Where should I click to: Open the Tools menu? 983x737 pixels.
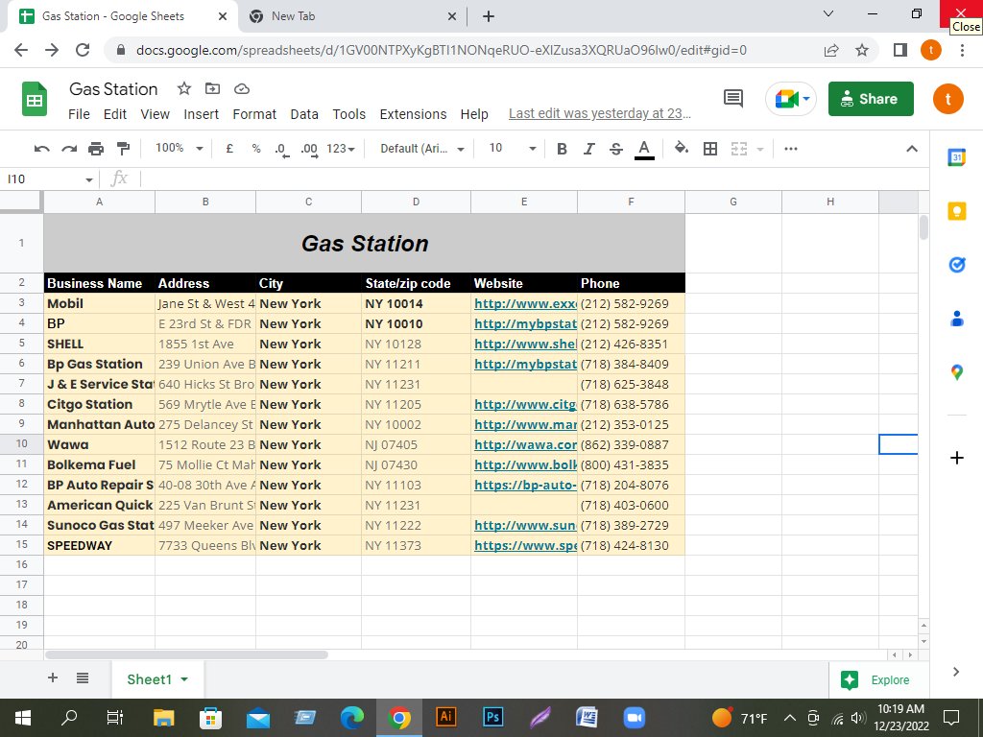pos(348,114)
